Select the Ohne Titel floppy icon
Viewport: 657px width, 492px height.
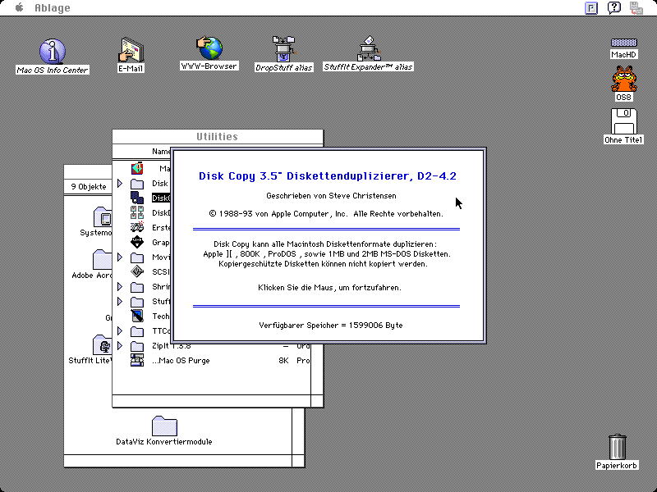[623, 121]
